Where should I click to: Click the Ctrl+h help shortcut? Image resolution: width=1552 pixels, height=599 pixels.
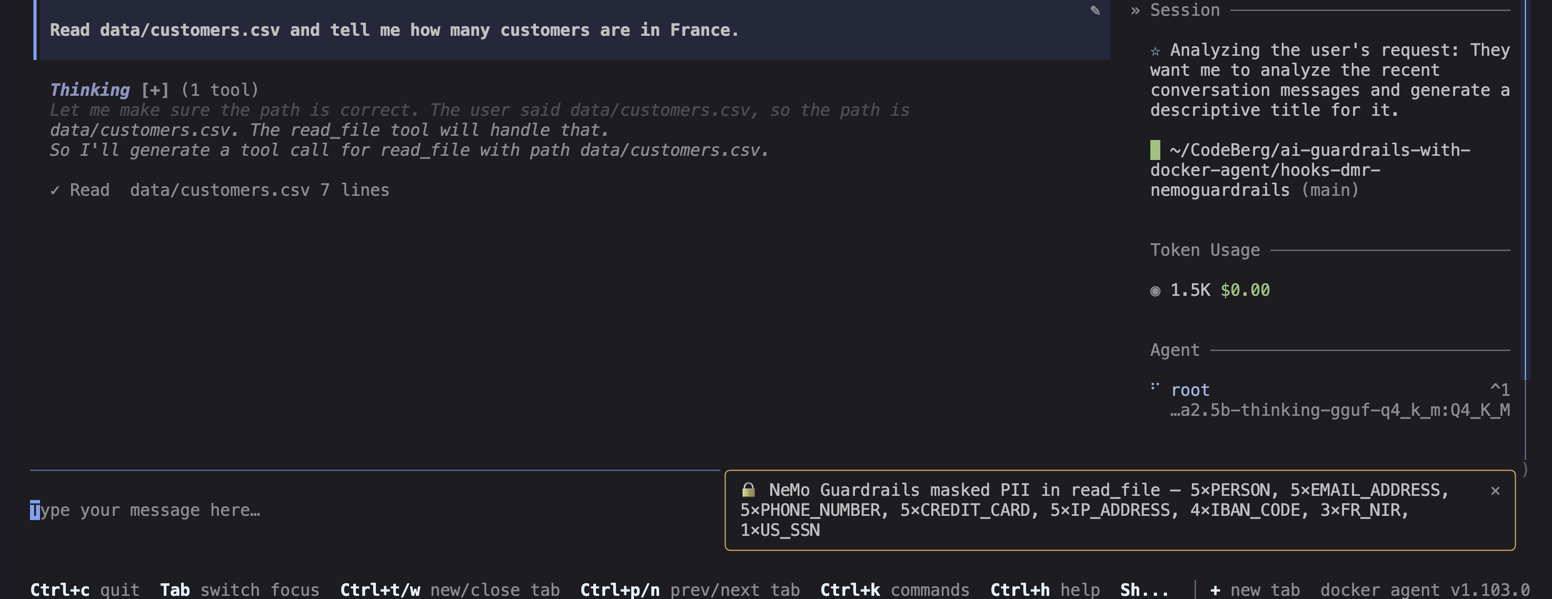click(x=1046, y=590)
